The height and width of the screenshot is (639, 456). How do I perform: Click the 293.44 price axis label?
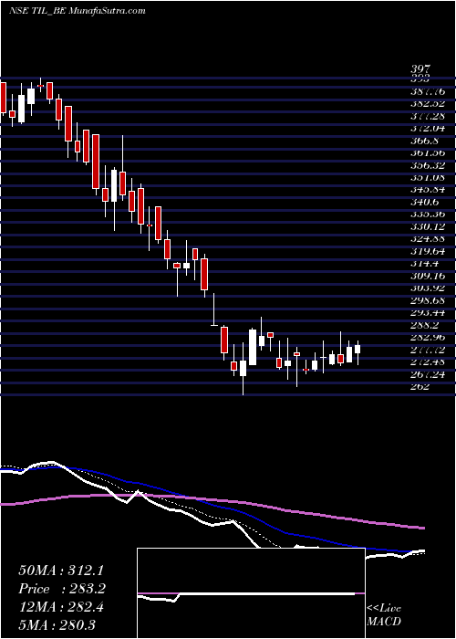[427, 313]
